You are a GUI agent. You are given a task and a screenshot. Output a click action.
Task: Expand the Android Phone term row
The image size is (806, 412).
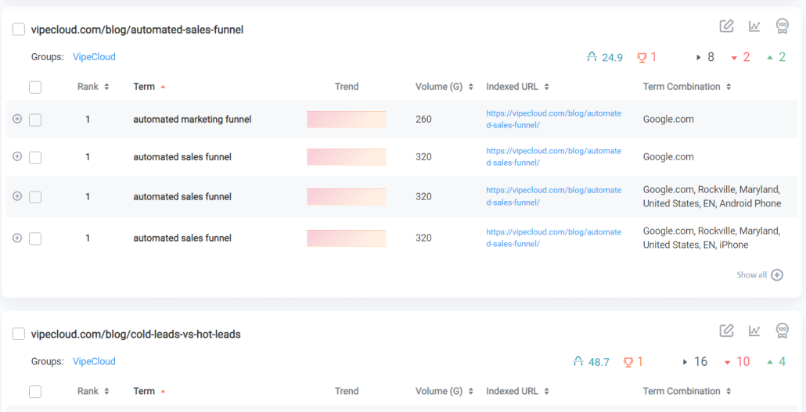coord(17,195)
